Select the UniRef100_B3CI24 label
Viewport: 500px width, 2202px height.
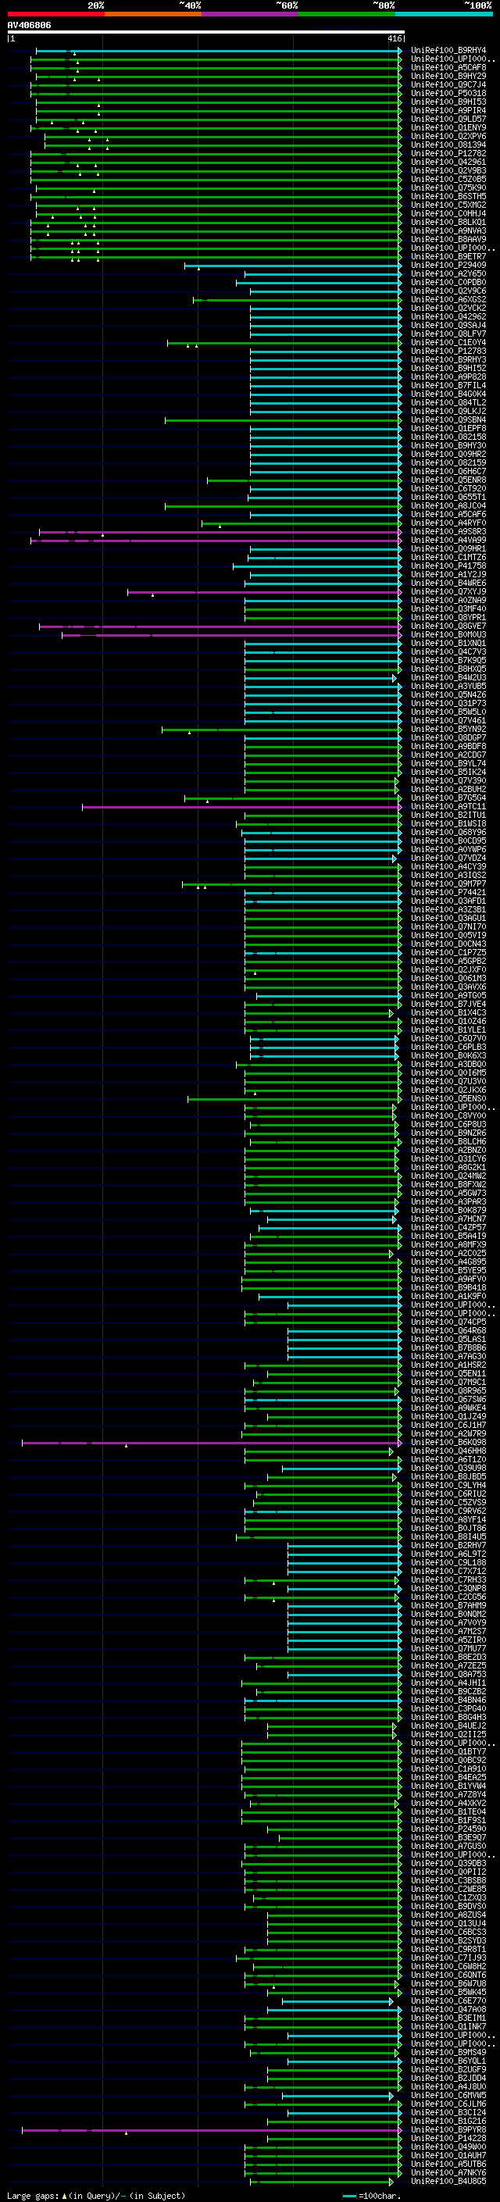pos(448,2113)
